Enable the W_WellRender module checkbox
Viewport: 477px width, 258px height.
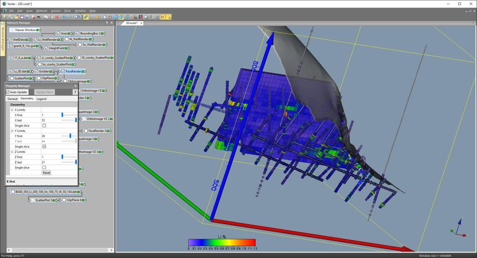pos(67,39)
